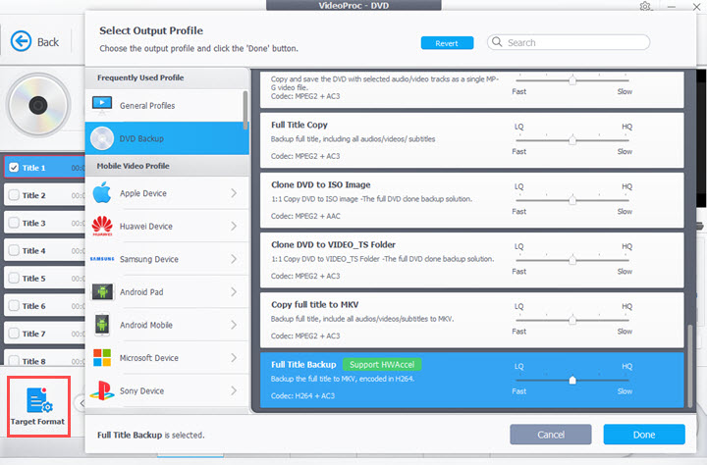Adjust Full Title Backup quality slider
The width and height of the screenshot is (707, 465).
[x=571, y=380]
